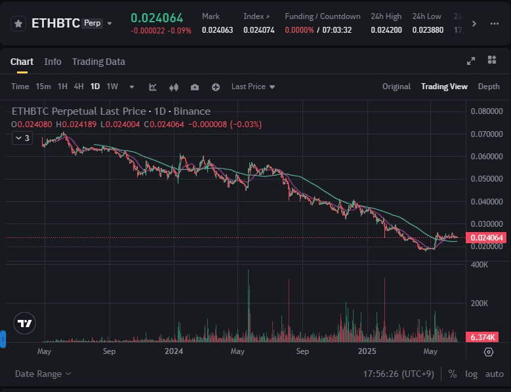Screen dimensions: 511x392
Task: Toggle log scale mode
Action: coord(471,374)
